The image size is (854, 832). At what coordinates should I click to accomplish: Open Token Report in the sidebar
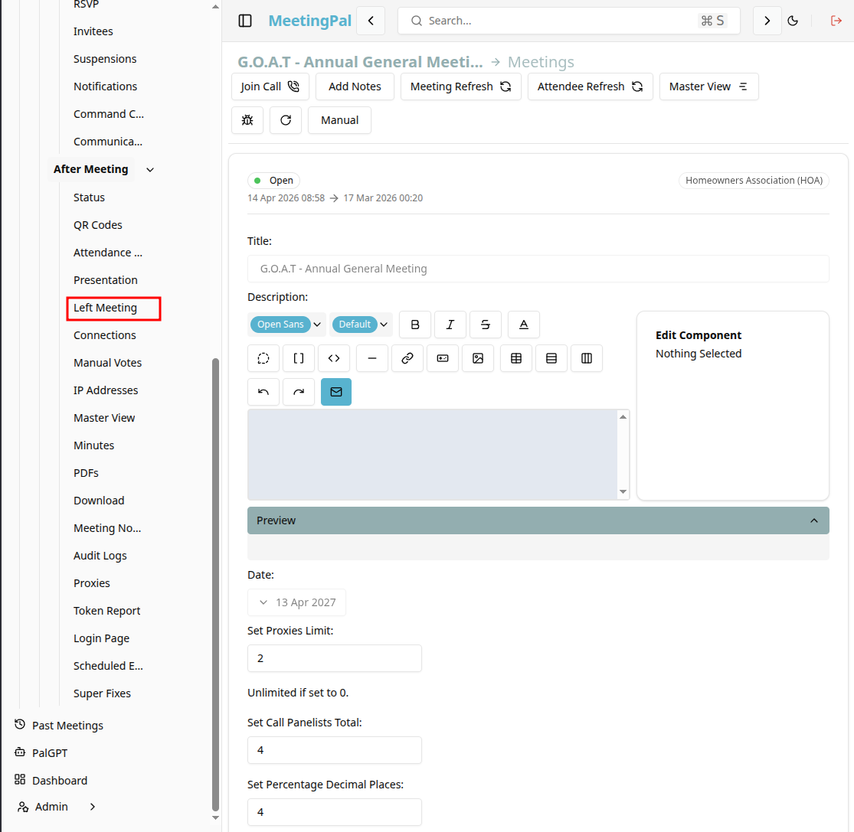[106, 611]
